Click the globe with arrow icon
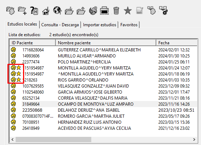Screen dimensions: 201x145 point(58,10)
